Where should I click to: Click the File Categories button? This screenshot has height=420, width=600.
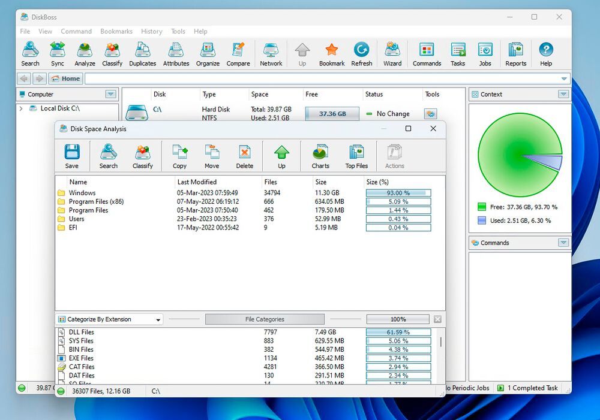(x=265, y=319)
